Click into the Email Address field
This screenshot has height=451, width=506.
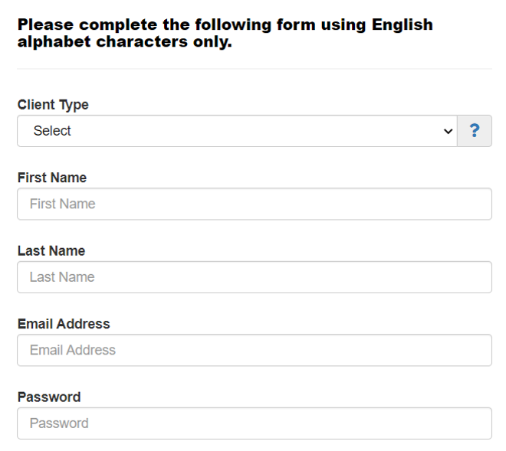click(255, 350)
